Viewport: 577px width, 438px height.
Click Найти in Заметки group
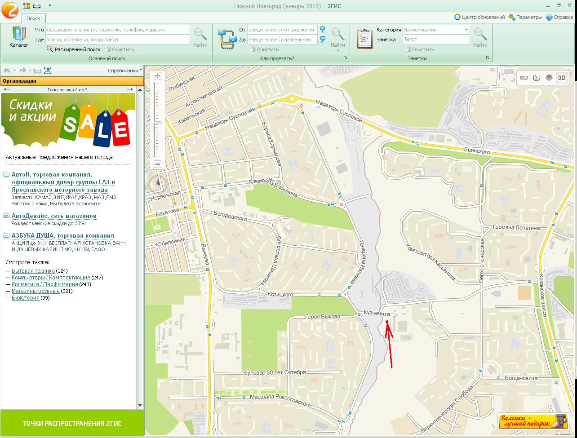point(480,37)
